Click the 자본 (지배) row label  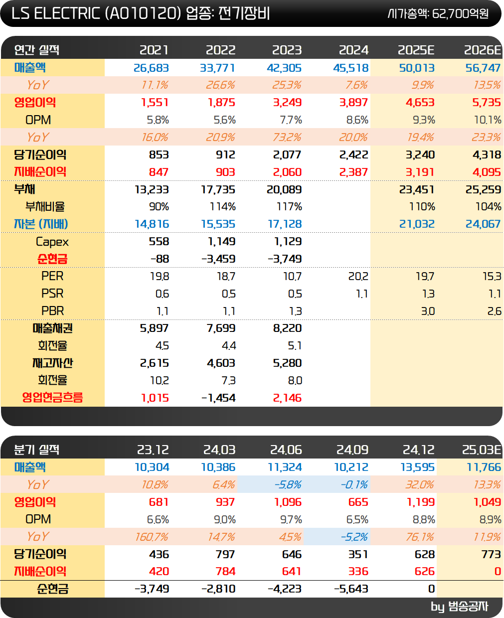(41, 224)
